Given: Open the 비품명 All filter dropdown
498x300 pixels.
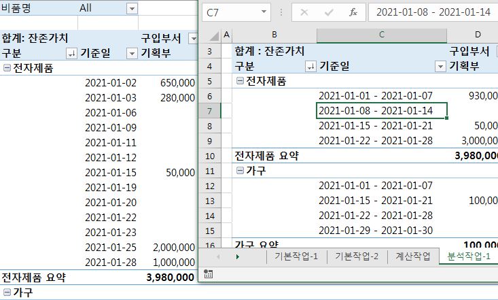Looking at the screenshot, I should (132, 8).
